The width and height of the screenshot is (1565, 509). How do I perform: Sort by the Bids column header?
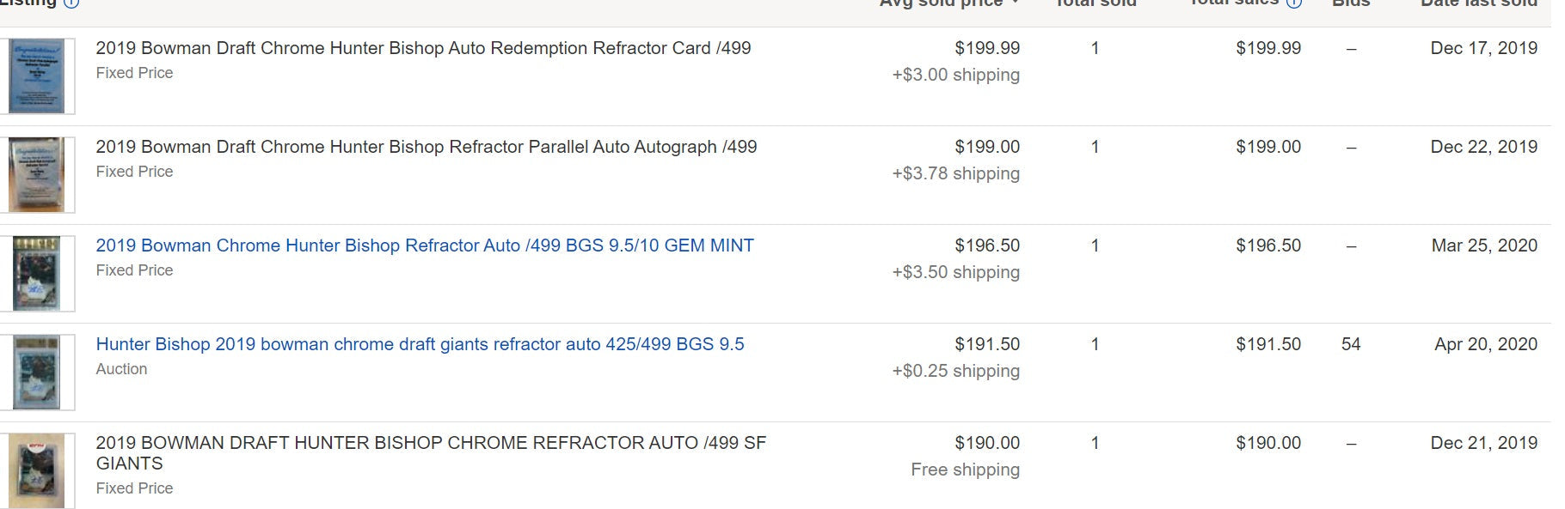(1350, 3)
